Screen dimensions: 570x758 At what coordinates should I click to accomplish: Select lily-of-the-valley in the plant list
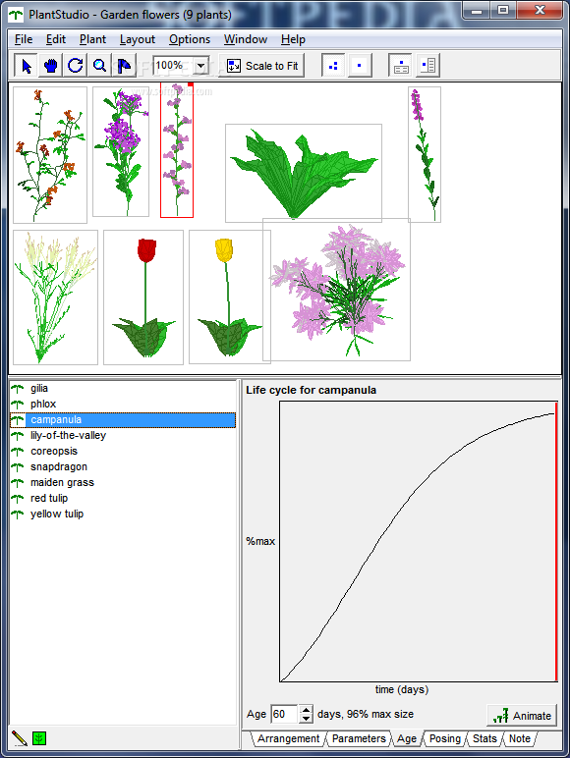tap(68, 435)
